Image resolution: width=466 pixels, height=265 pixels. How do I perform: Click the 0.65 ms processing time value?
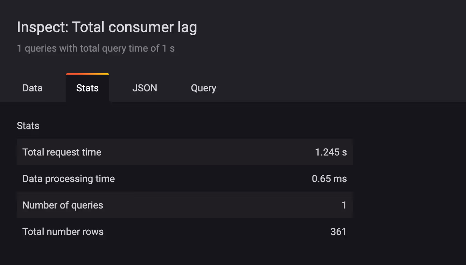point(329,179)
